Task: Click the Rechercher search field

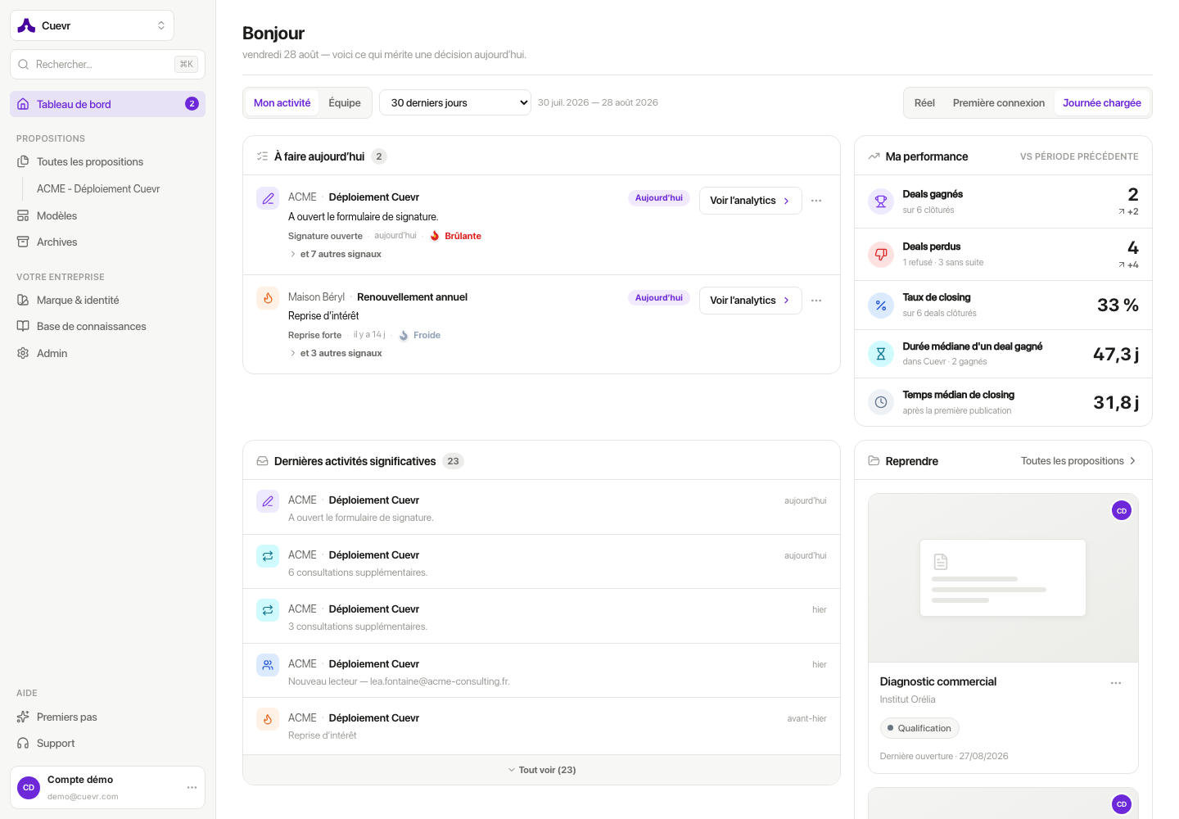Action: 107,64
